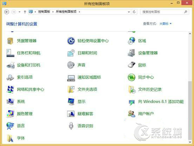Open the 声音 speaker icon
194x146 pixels.
[71, 65]
